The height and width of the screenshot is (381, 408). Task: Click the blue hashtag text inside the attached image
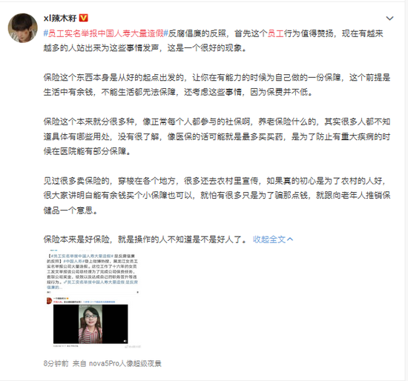(x=82, y=256)
